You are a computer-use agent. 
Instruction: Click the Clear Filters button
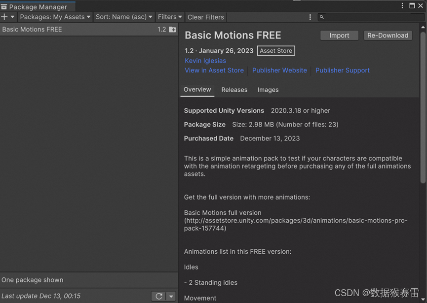coord(206,17)
